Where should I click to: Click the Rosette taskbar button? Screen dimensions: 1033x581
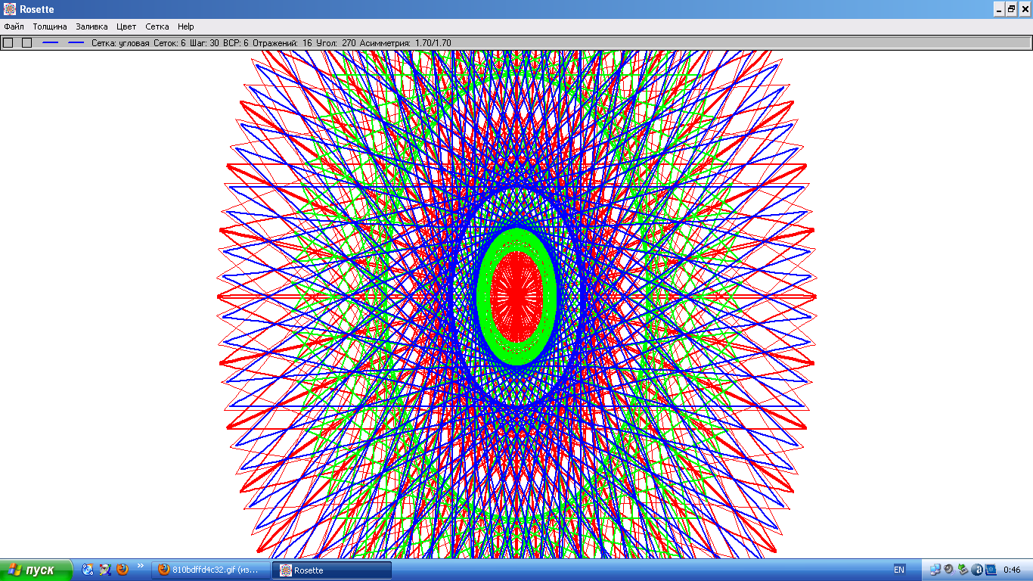click(x=333, y=570)
